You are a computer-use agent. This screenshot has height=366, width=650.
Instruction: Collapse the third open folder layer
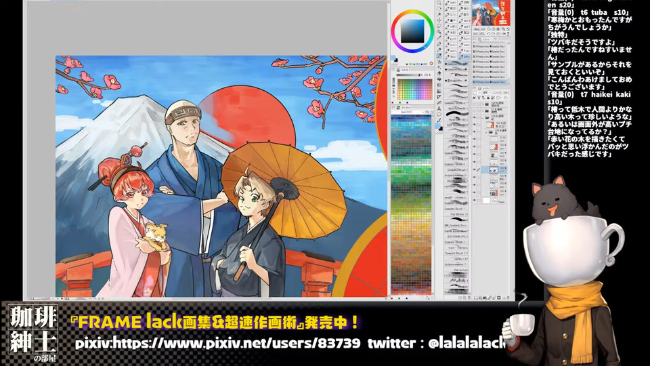pyautogui.click(x=483, y=117)
